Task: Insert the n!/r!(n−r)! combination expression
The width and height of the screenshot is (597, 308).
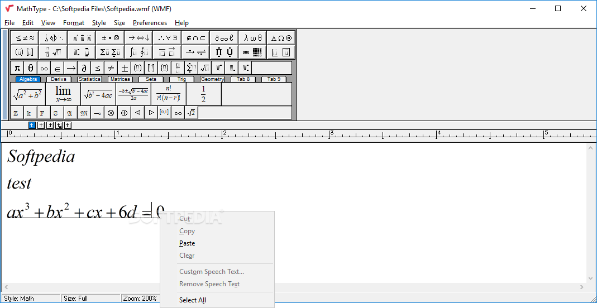Action: [169, 94]
